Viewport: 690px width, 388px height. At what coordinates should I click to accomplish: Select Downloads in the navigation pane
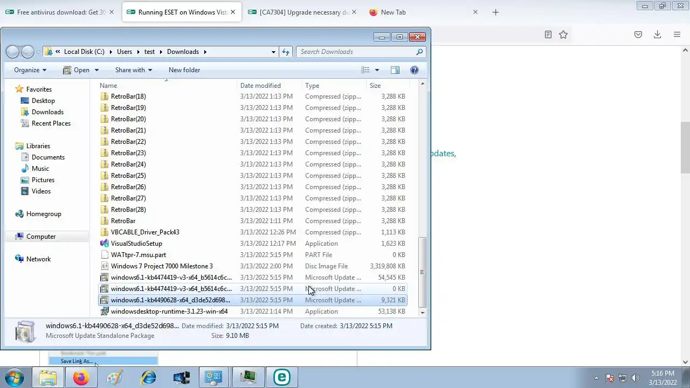(x=47, y=112)
